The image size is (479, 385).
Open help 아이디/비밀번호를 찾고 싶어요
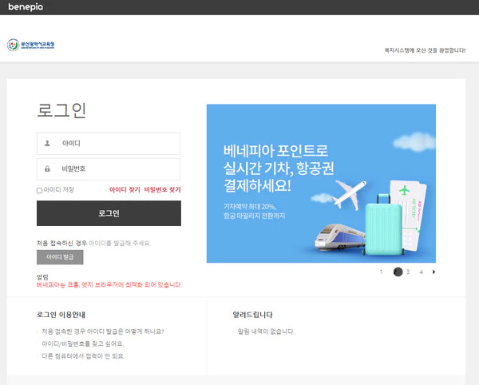click(82, 343)
